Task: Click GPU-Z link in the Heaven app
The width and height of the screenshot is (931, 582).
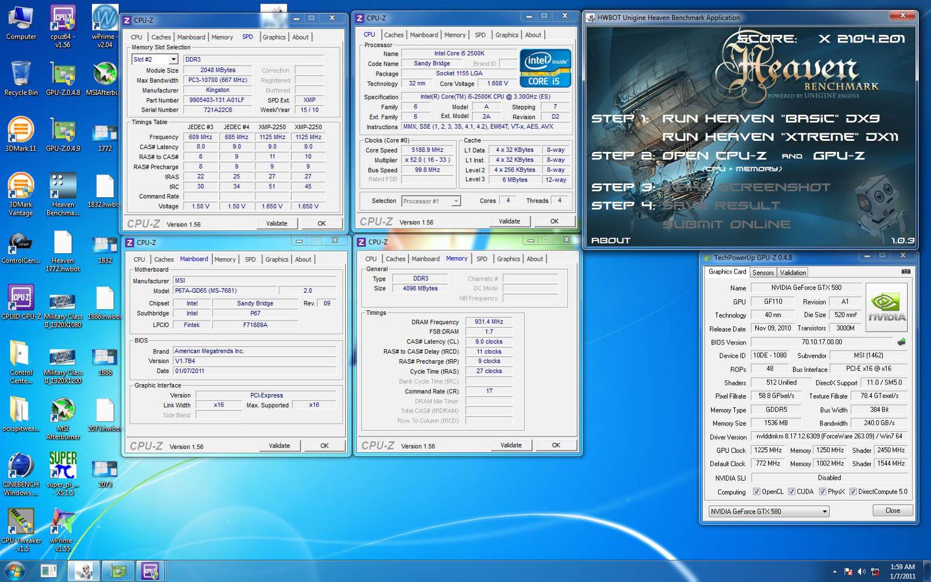Action: pos(838,156)
